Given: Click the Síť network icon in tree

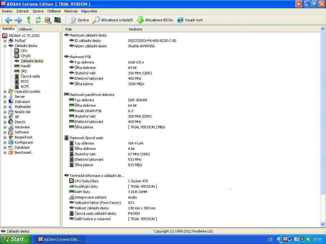Looking at the screenshot, I should [x=11, y=117].
